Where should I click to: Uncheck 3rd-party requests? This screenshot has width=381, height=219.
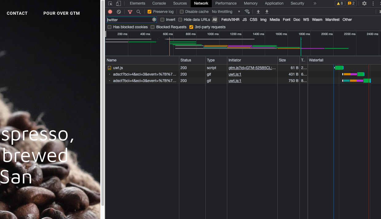tap(191, 27)
